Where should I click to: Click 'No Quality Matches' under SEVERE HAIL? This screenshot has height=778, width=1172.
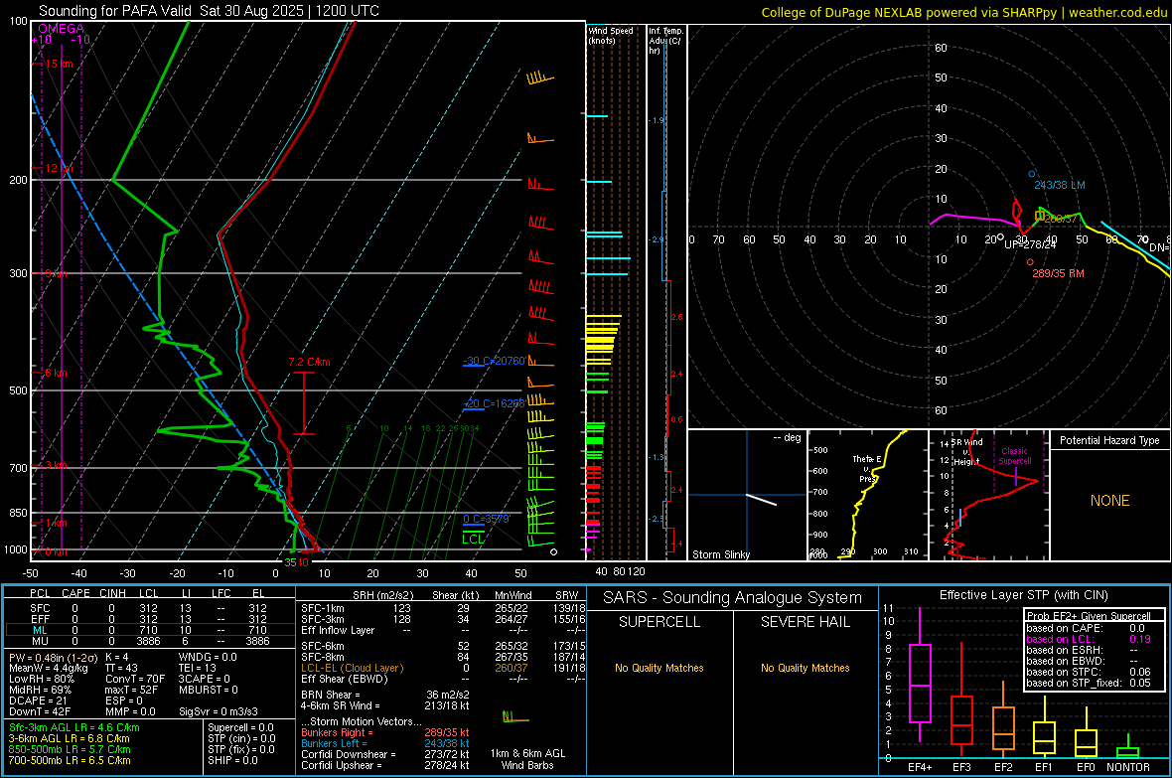[x=805, y=668]
